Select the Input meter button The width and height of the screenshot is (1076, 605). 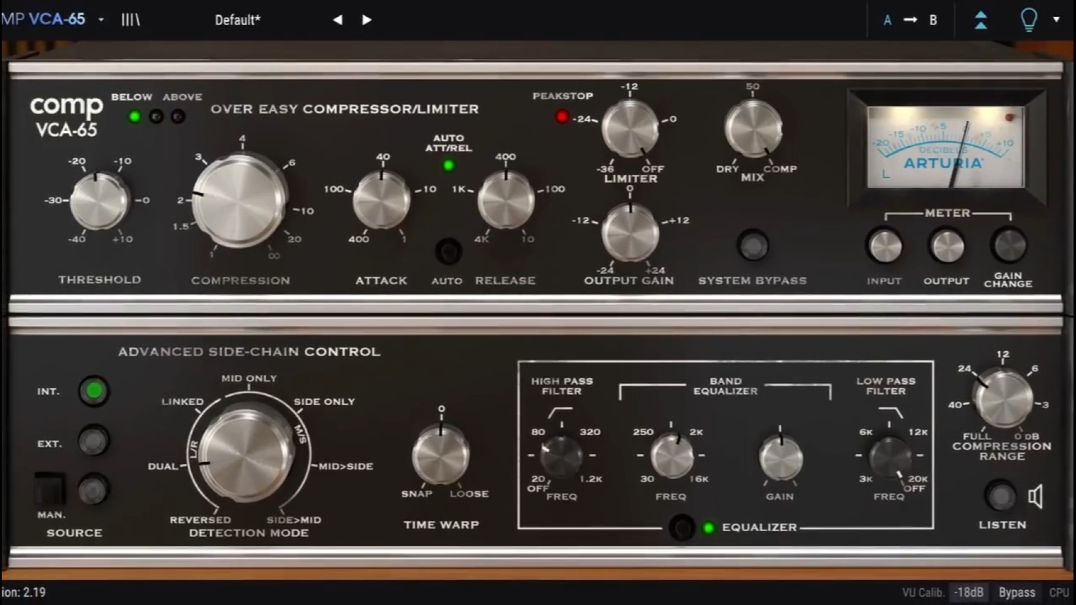[884, 245]
